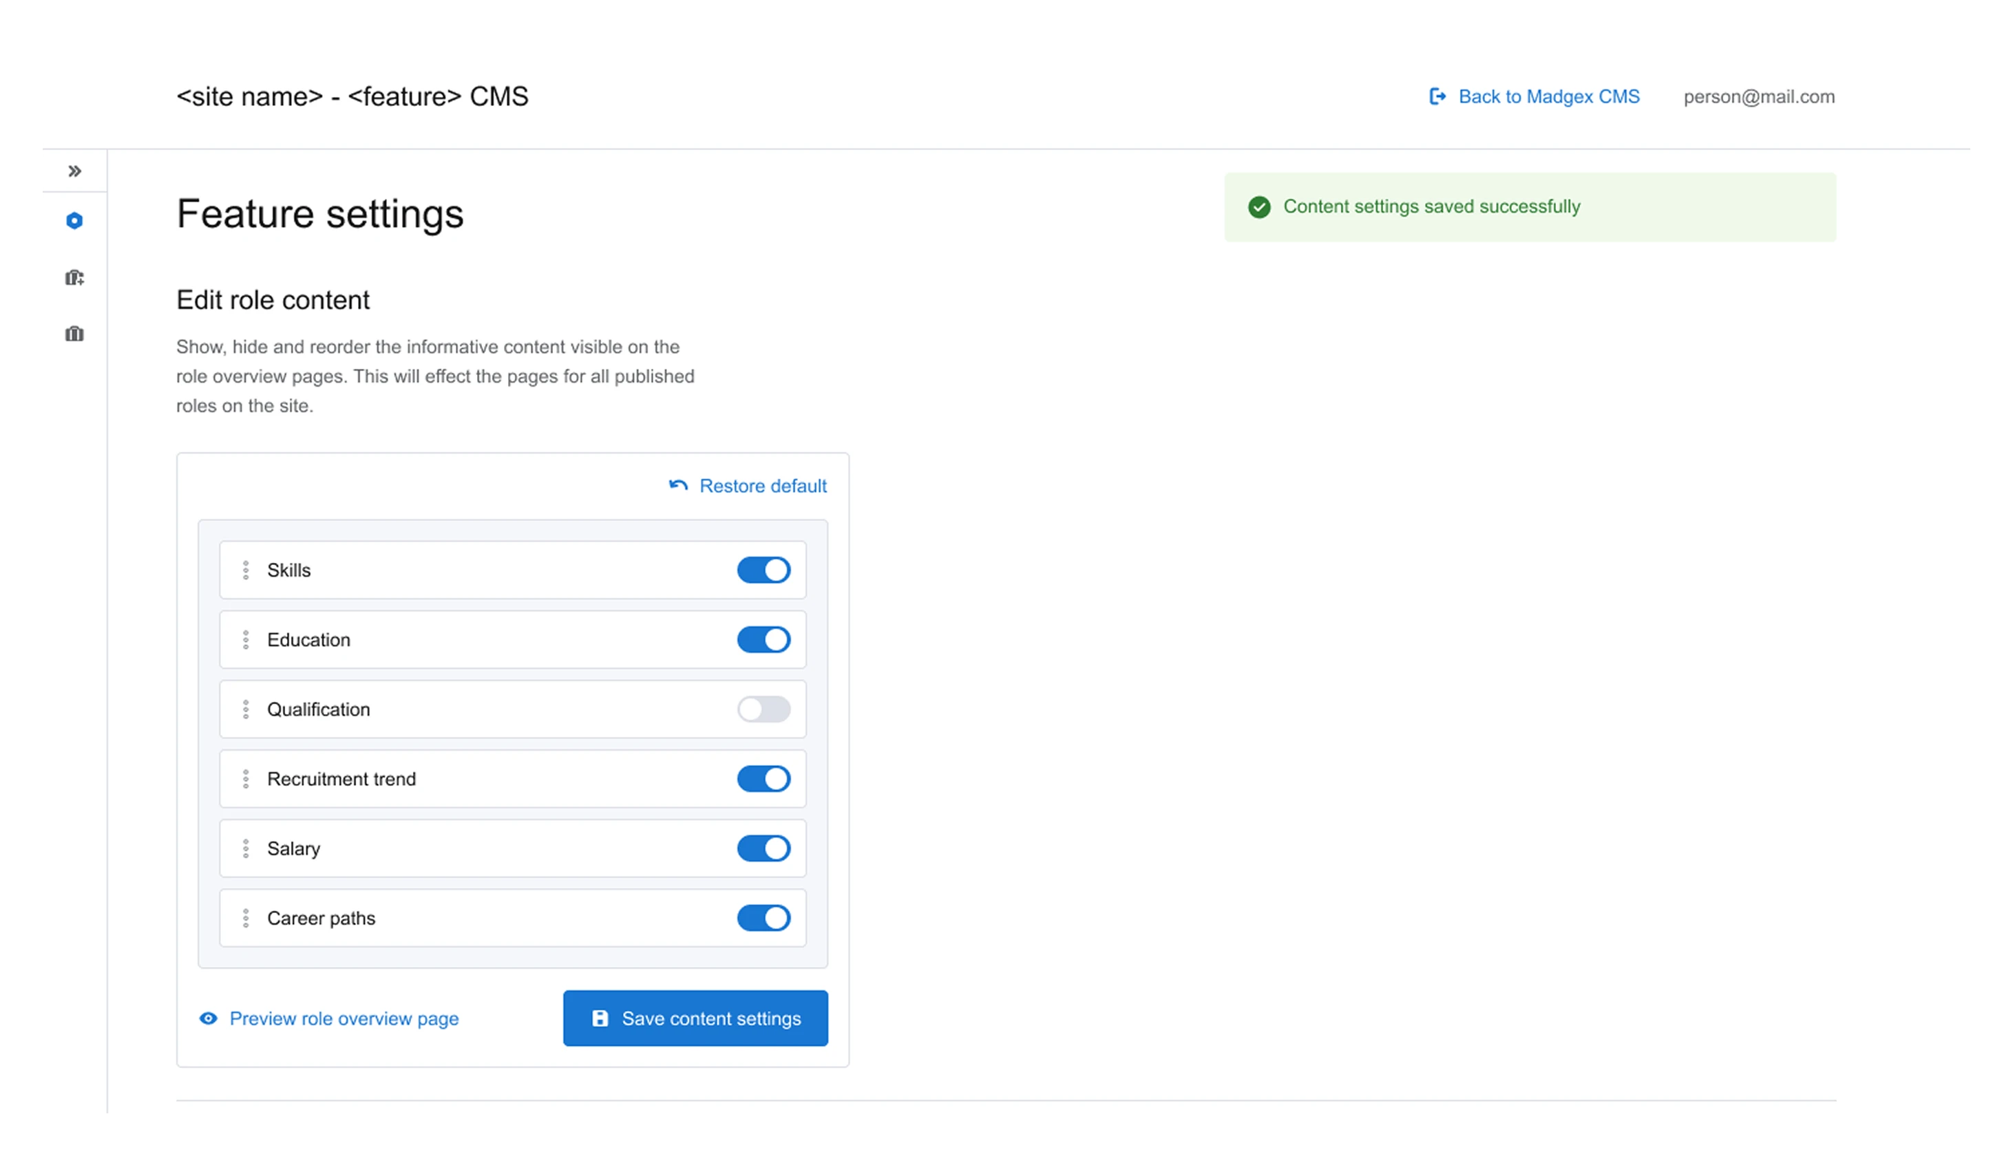Select the Recruitment trend row label
2013x1156 pixels.
(341, 779)
